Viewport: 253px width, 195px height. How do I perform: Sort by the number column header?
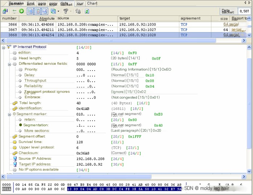[x=9, y=18]
